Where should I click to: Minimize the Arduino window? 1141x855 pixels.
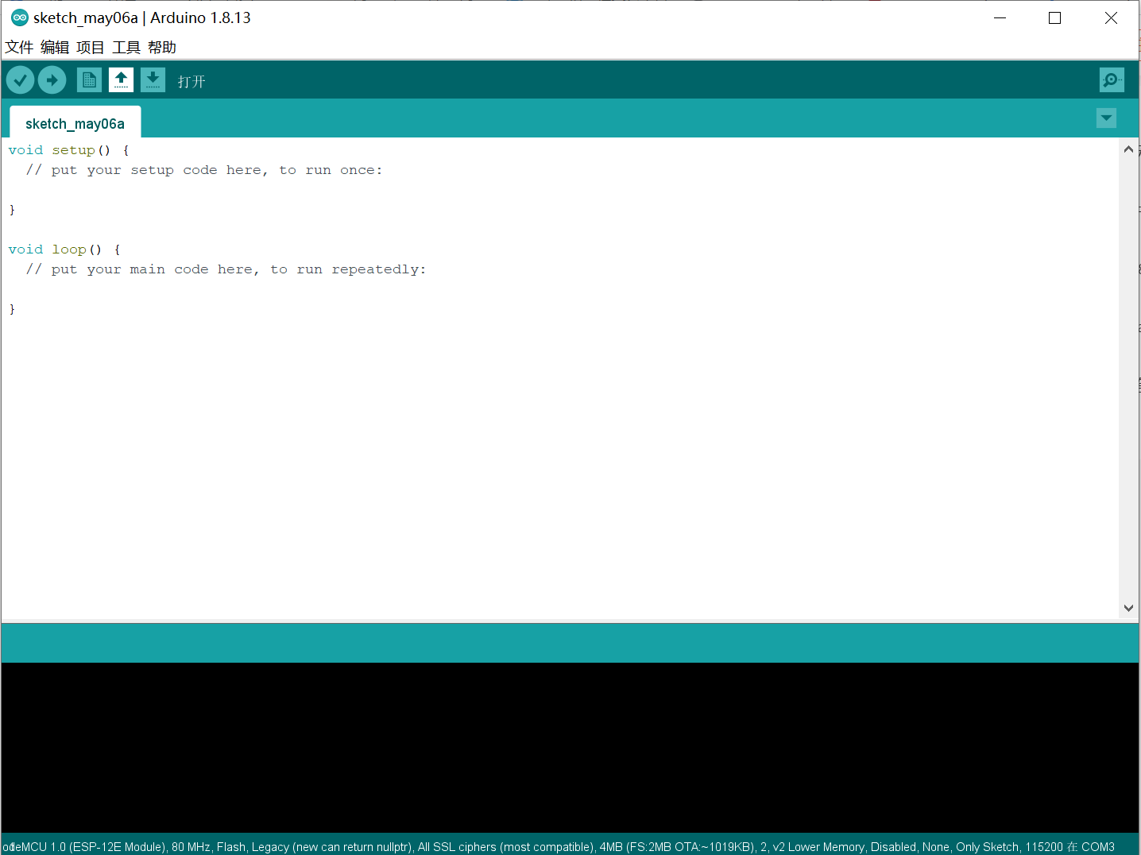click(1000, 17)
